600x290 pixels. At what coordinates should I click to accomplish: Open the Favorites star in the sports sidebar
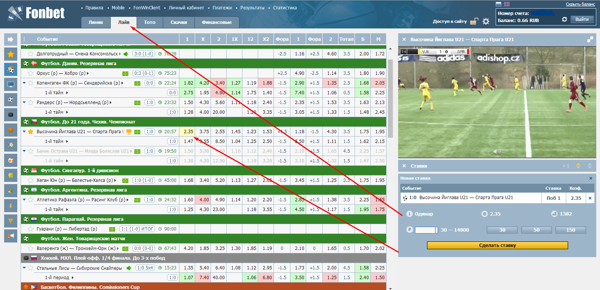point(11,54)
